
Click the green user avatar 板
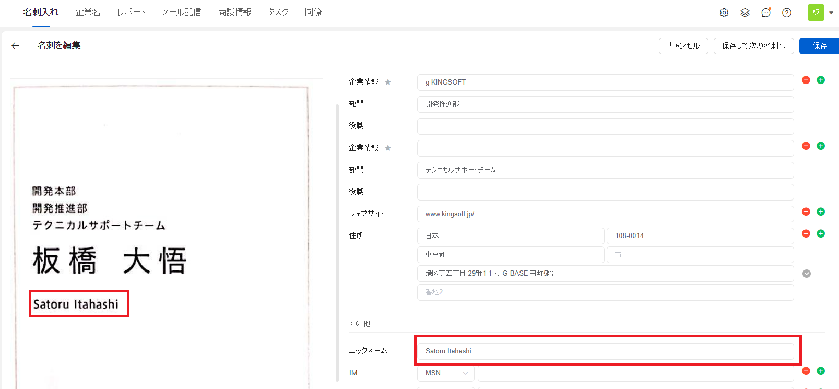coord(816,13)
